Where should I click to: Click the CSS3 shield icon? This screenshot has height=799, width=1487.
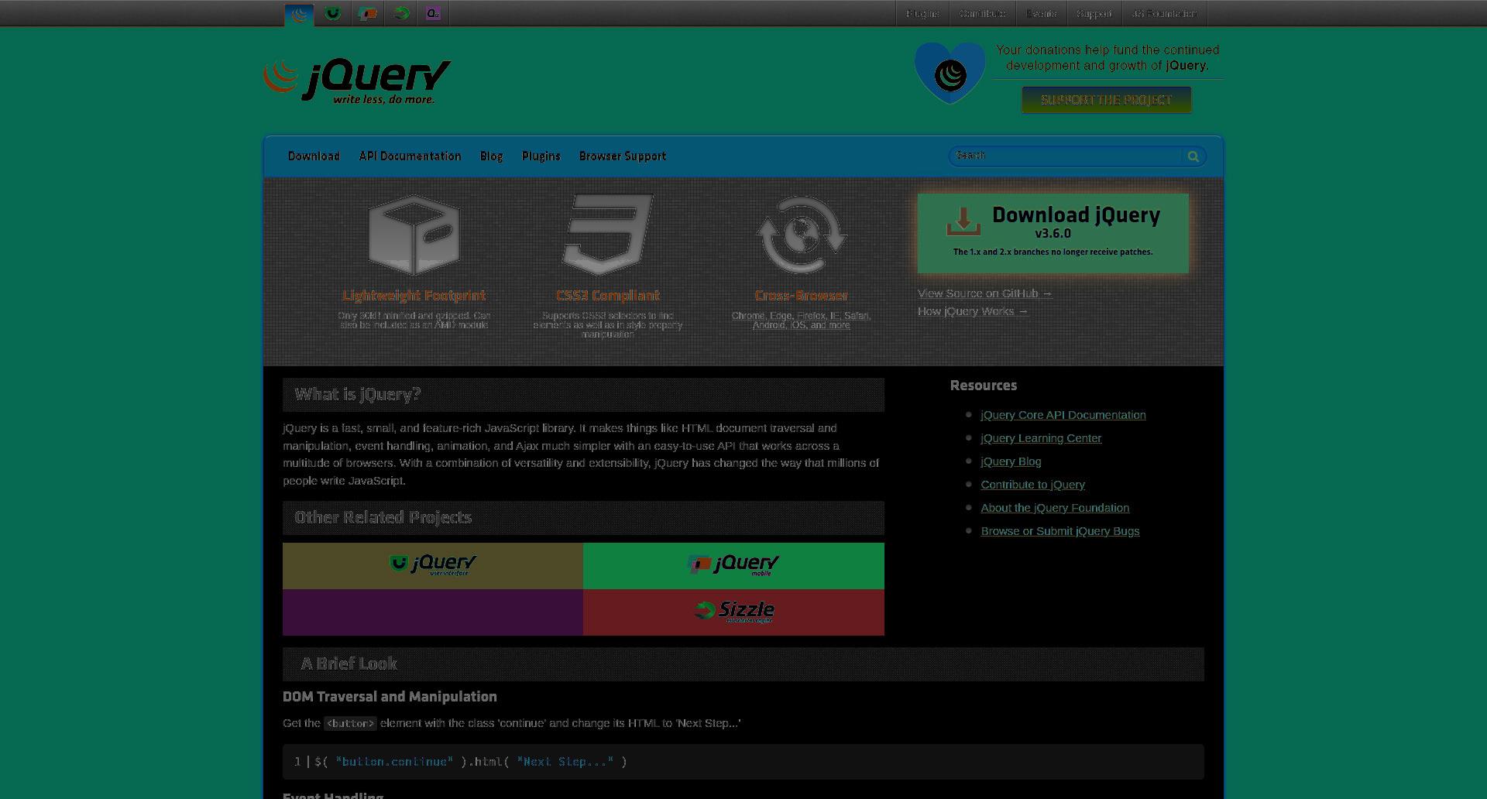[608, 235]
